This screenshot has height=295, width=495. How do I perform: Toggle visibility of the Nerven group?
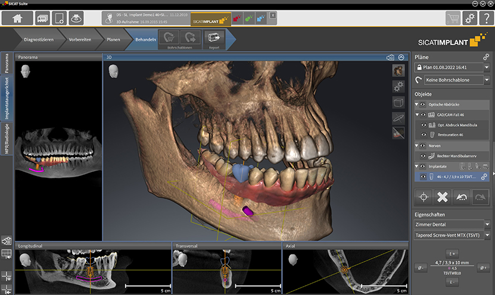coord(423,146)
